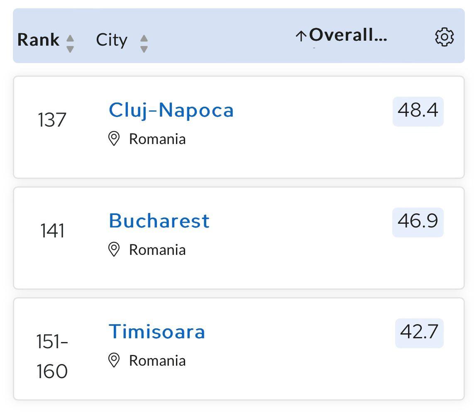Select the Rank column header

[x=39, y=39]
